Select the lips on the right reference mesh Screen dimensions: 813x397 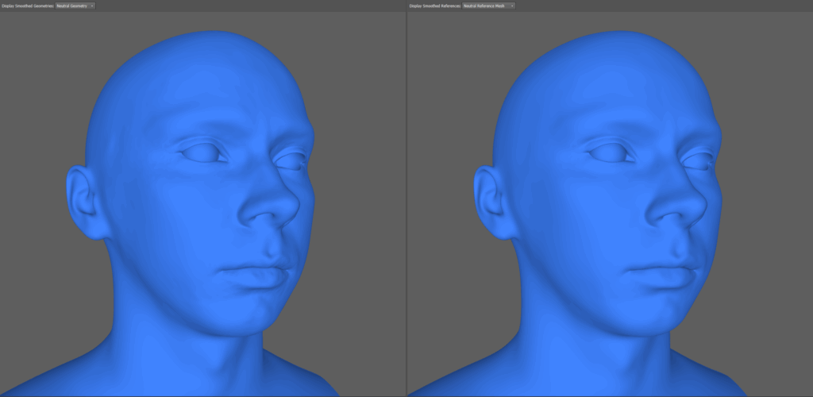pyautogui.click(x=661, y=276)
